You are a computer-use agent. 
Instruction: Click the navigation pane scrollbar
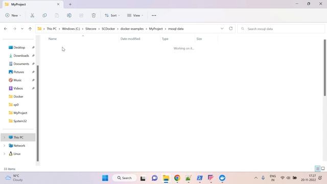(38, 113)
